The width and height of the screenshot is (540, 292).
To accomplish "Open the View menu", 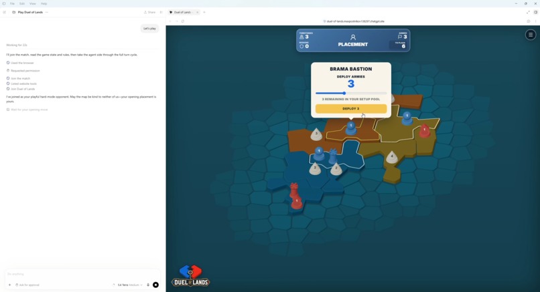I will coord(32,3).
